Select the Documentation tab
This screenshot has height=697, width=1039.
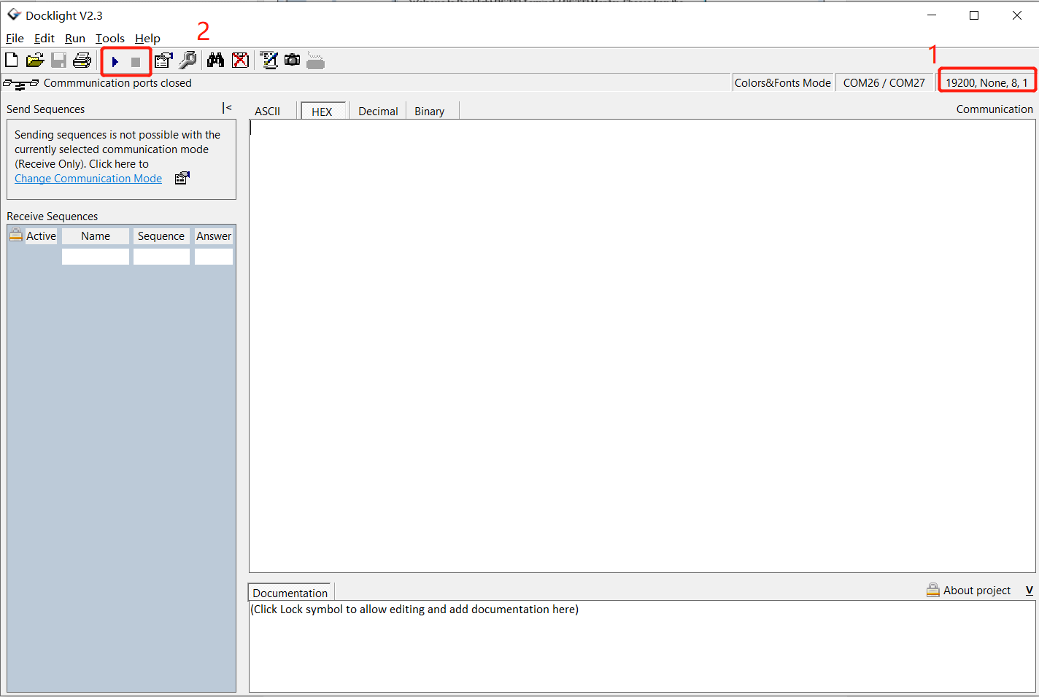click(290, 593)
